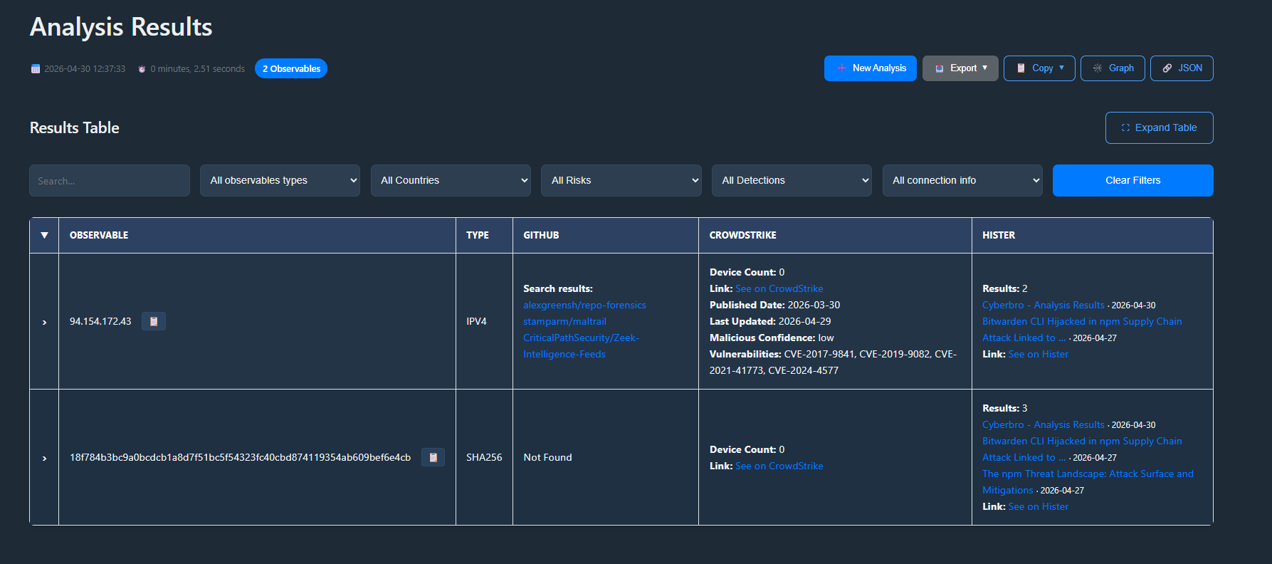
Task: Open the Graph view
Action: tap(1113, 68)
